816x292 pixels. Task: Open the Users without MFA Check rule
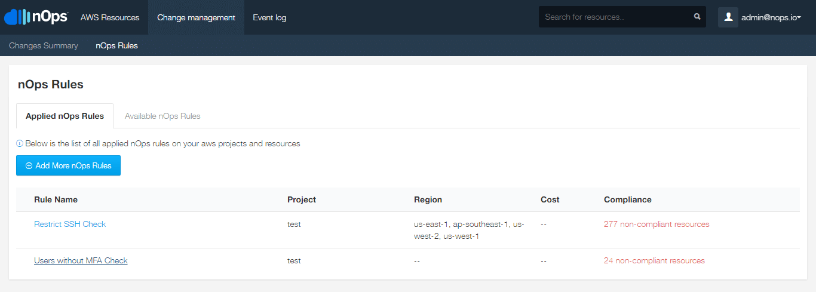pos(81,260)
